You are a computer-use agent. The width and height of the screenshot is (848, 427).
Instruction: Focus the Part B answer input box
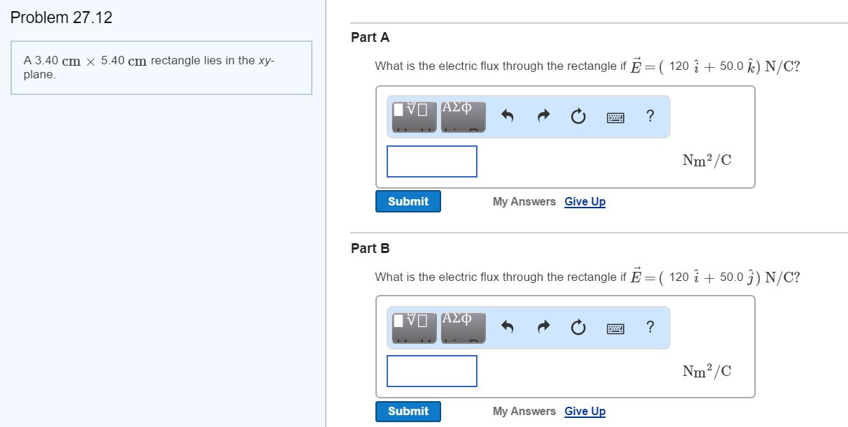432,371
